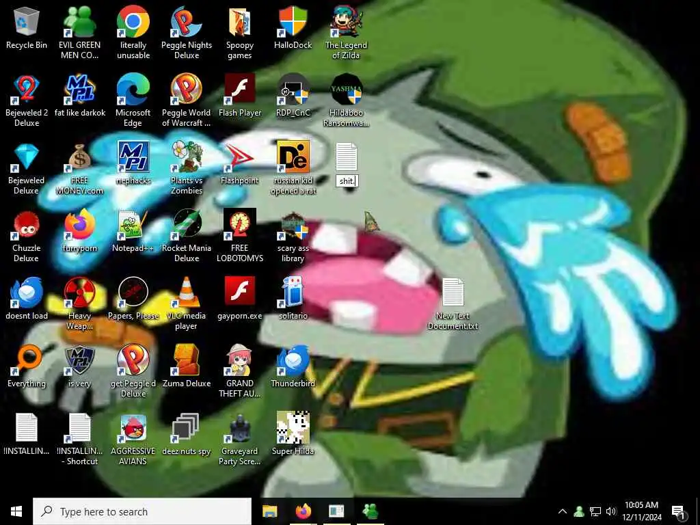This screenshot has height=525, width=700.
Task: Select the Peggle Nights Deluxe icon
Action: pos(186,21)
